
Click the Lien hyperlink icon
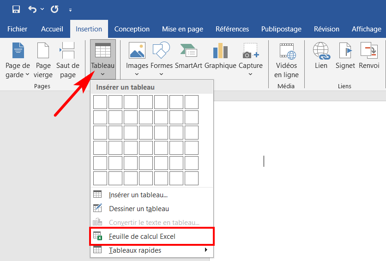click(x=321, y=51)
